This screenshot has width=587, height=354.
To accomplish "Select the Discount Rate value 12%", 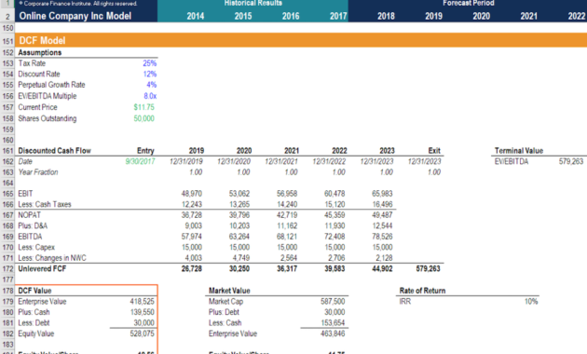I will click(149, 75).
